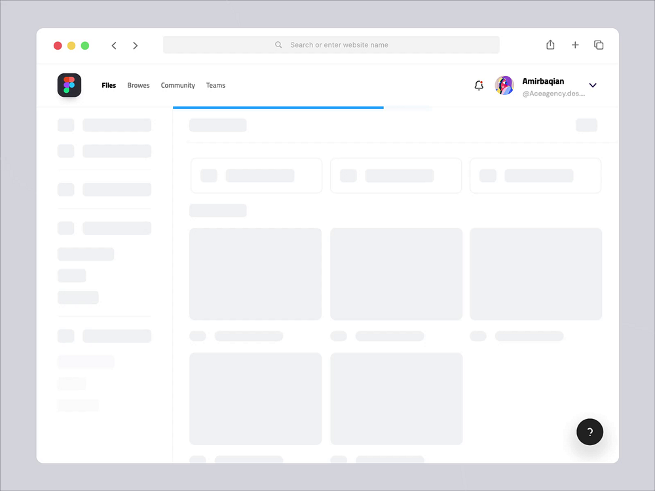The image size is (655, 491).
Task: Go back using the left arrow
Action: 114,45
